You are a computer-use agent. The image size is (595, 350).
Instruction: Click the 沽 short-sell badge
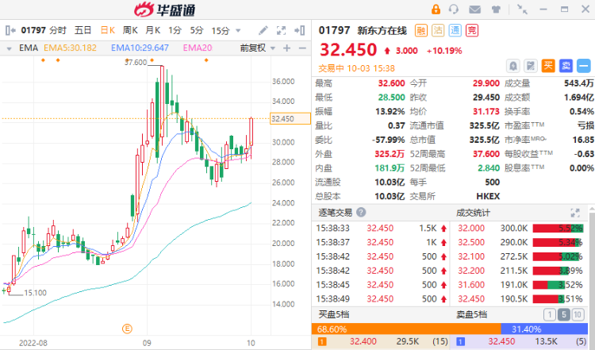(438, 30)
